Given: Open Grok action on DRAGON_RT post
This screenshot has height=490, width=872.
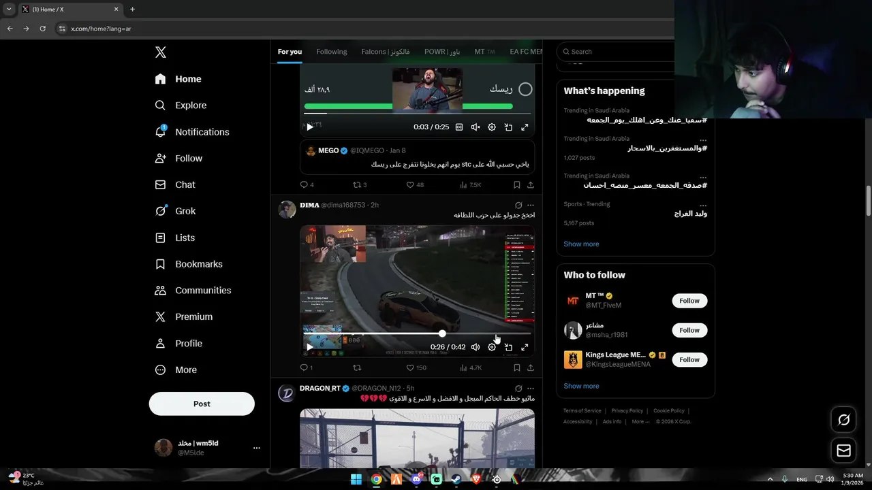Looking at the screenshot, I should pos(518,388).
